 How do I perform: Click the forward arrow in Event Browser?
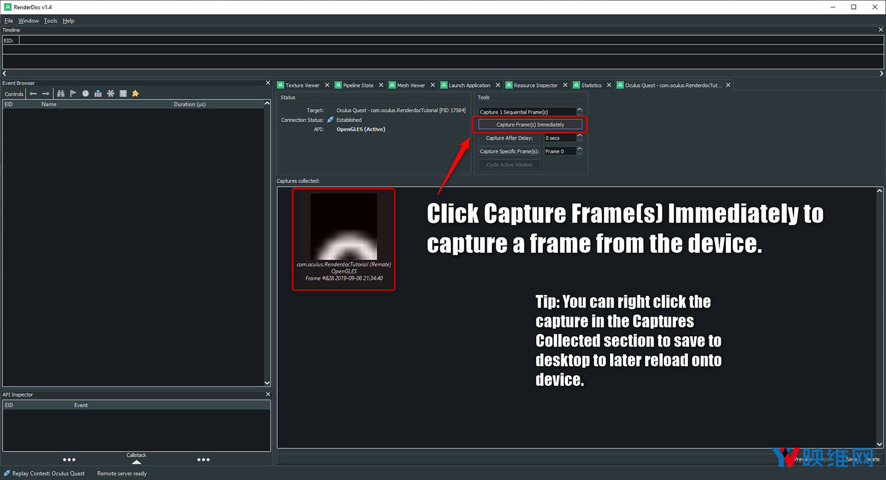(46, 94)
